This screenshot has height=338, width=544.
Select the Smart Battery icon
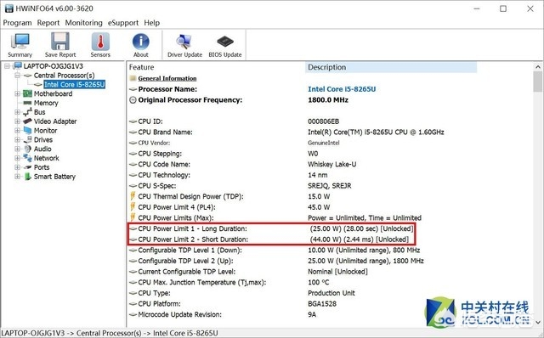tap(27, 177)
